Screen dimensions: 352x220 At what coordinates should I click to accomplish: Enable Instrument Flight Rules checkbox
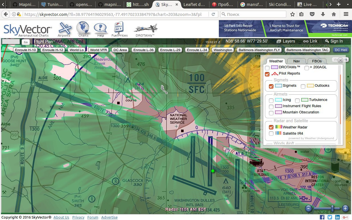click(271, 107)
